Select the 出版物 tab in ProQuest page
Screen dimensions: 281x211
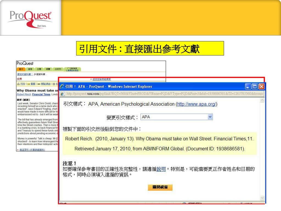click(x=58, y=69)
